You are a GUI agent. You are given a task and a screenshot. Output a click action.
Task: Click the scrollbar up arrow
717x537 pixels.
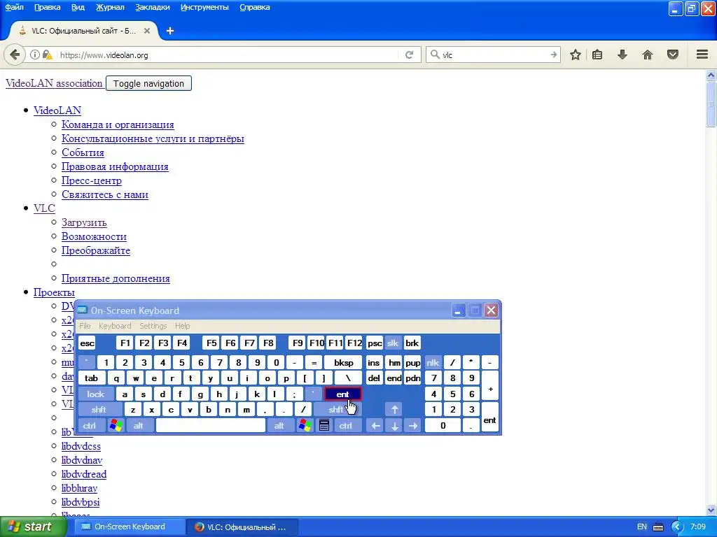711,74
